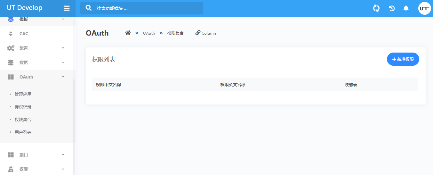This screenshot has width=433, height=175.
Task: Click the refresh sync icon in header
Action: (x=376, y=8)
